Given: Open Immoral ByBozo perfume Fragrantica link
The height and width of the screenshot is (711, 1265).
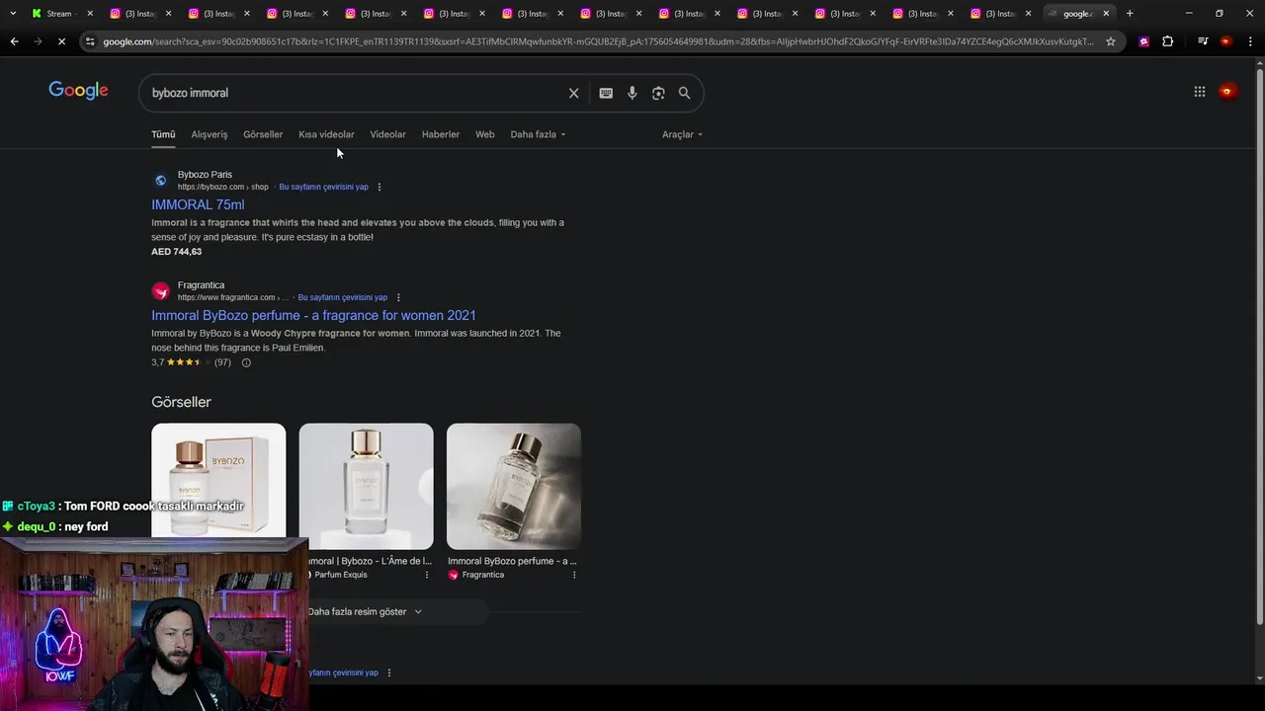Looking at the screenshot, I should (313, 315).
